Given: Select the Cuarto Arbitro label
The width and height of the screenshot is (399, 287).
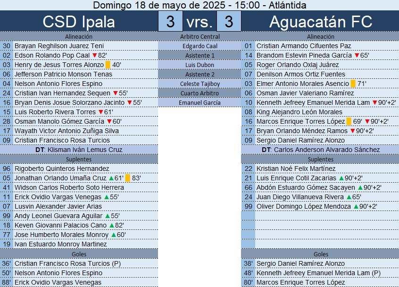Looking at the screenshot, I should click(200, 93).
